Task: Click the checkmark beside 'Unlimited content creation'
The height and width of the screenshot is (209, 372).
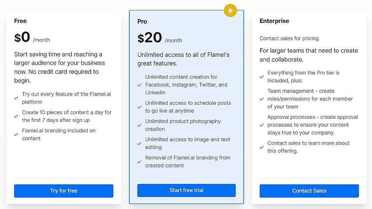Action: tap(139, 84)
